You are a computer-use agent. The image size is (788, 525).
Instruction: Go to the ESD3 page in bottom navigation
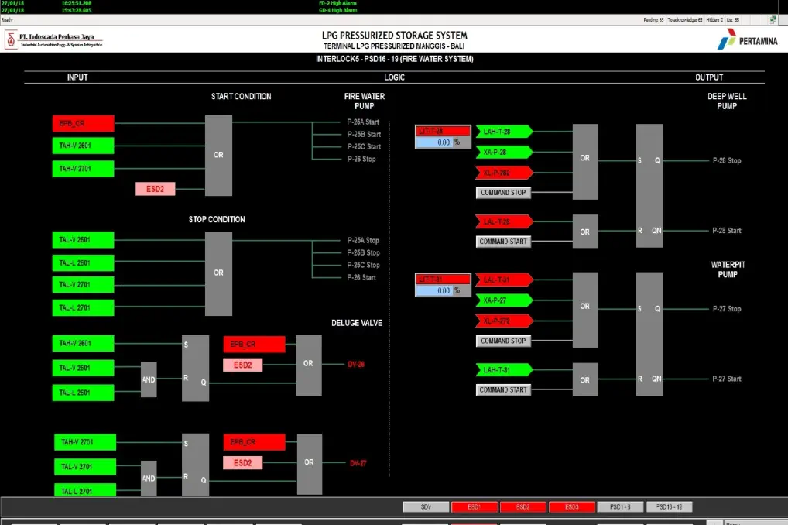coord(571,507)
